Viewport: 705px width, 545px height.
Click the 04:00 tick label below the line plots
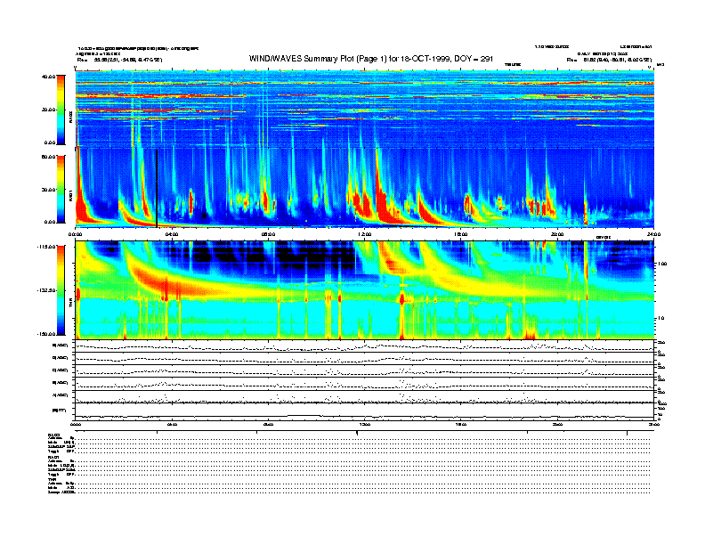pos(172,424)
